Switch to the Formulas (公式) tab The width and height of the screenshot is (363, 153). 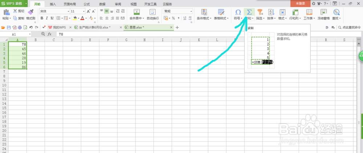87,4
